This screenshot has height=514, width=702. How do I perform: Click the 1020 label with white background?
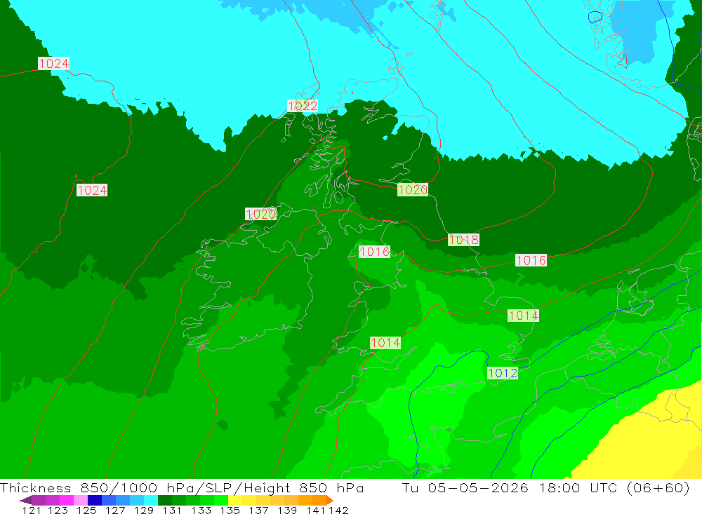click(x=260, y=214)
